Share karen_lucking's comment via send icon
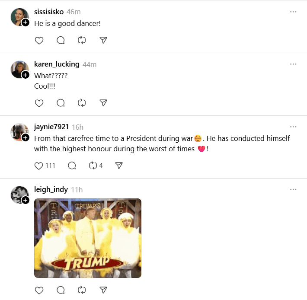Image resolution: width=307 pixels, height=300 pixels. coord(103,103)
